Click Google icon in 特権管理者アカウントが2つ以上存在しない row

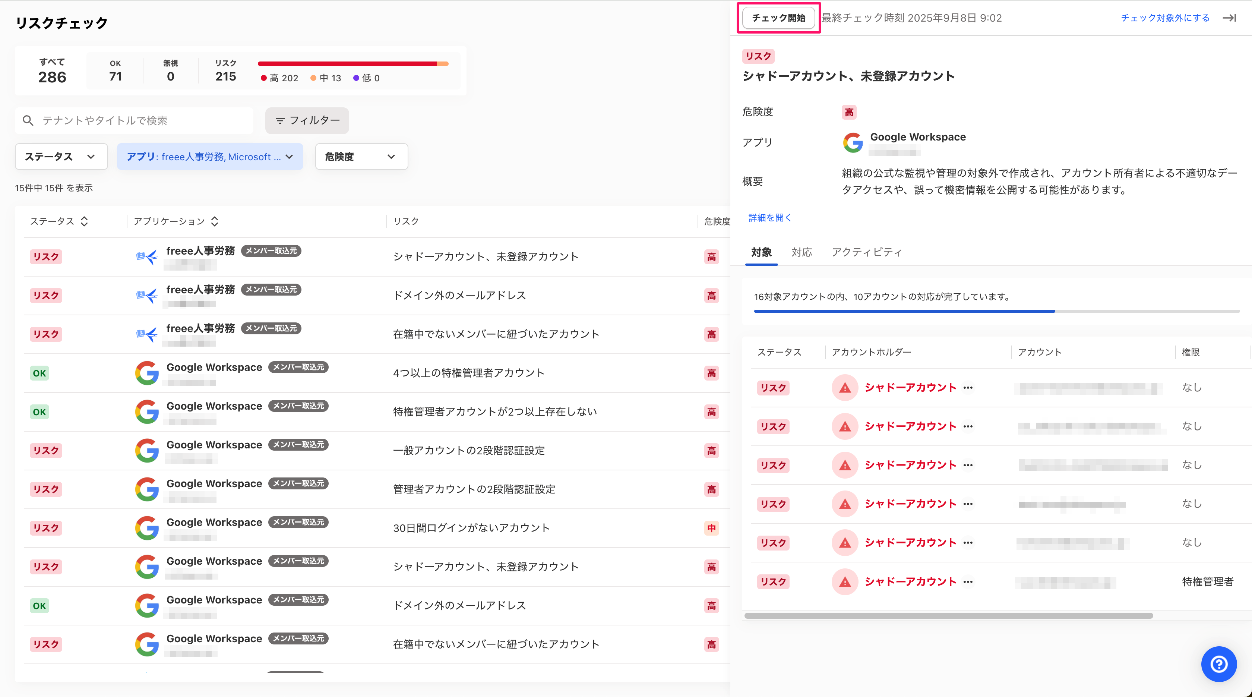point(147,412)
